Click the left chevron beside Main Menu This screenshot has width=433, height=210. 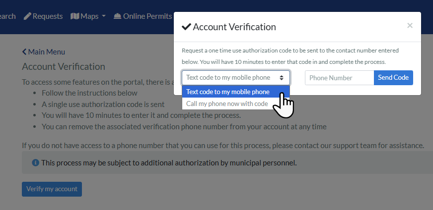point(24,52)
